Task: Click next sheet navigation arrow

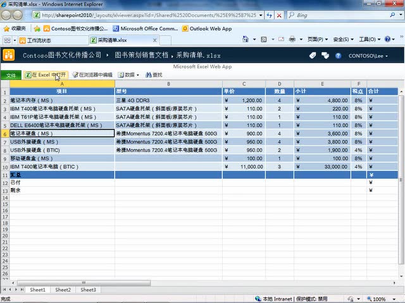Action: coord(16,290)
